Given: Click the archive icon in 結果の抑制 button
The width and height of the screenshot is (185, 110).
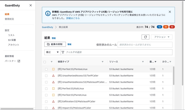Looking at the screenshot, I should click(x=48, y=44).
